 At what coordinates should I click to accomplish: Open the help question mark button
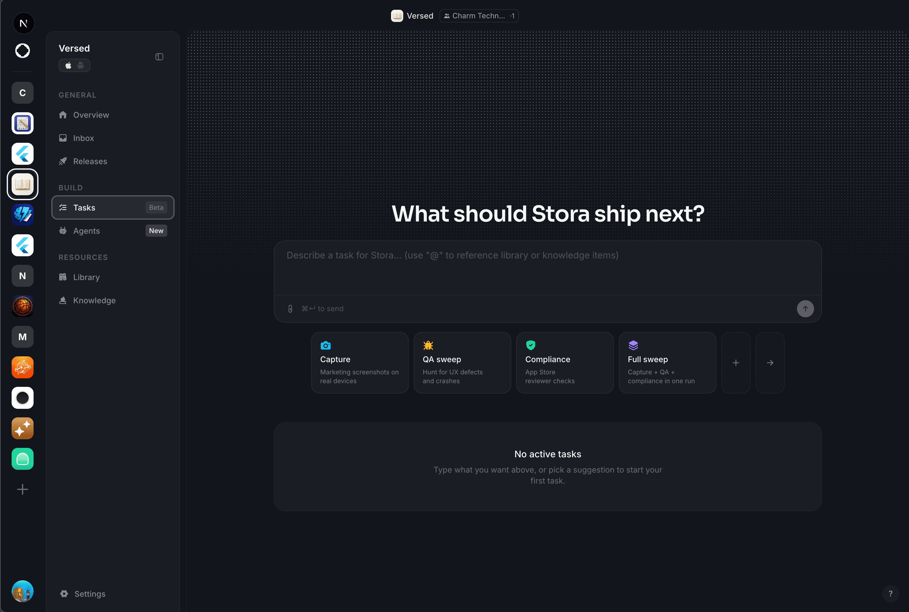pos(890,593)
